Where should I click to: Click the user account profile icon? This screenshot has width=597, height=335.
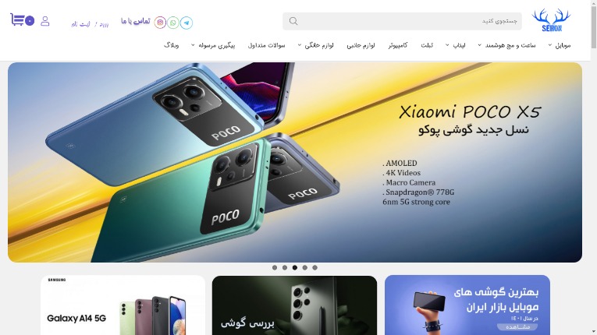point(45,21)
